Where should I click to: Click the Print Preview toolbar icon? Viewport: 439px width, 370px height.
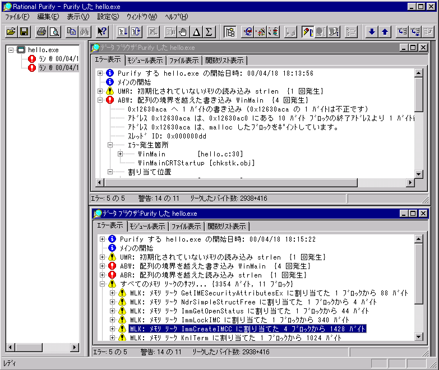[x=54, y=31]
